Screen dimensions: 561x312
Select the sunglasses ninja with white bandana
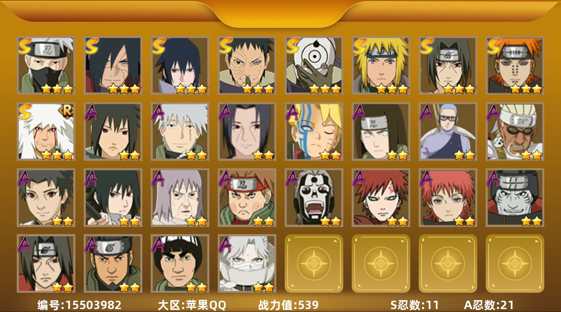point(515,132)
